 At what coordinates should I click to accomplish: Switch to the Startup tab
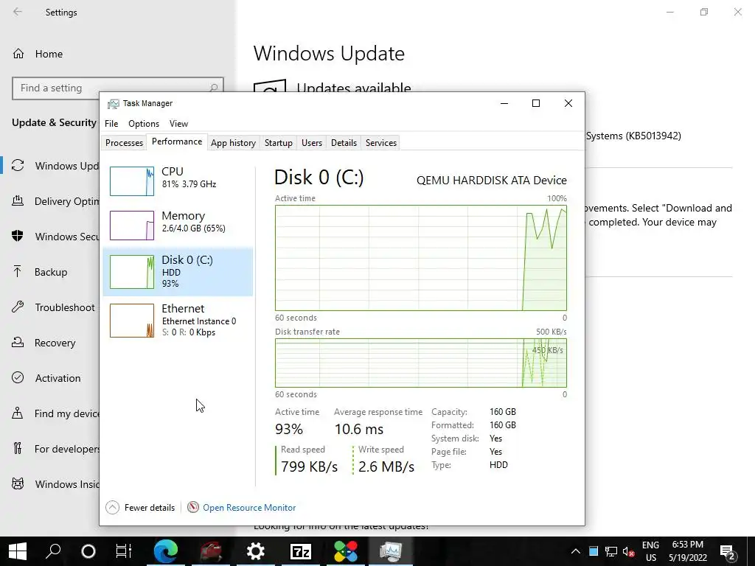point(278,143)
